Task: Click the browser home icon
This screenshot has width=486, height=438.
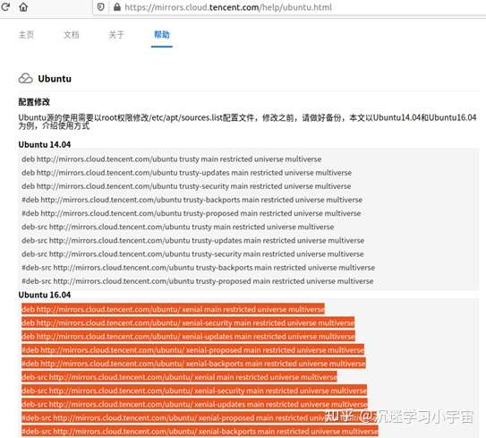Action: 23,6
